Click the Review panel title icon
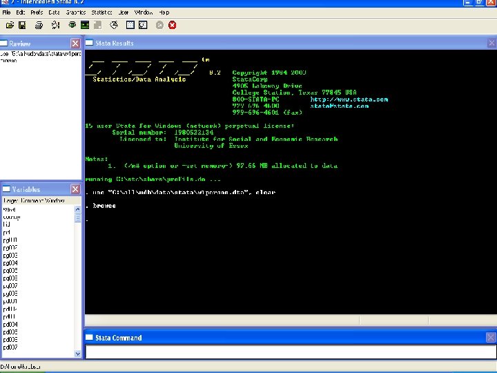The width and height of the screenshot is (497, 373). point(4,43)
